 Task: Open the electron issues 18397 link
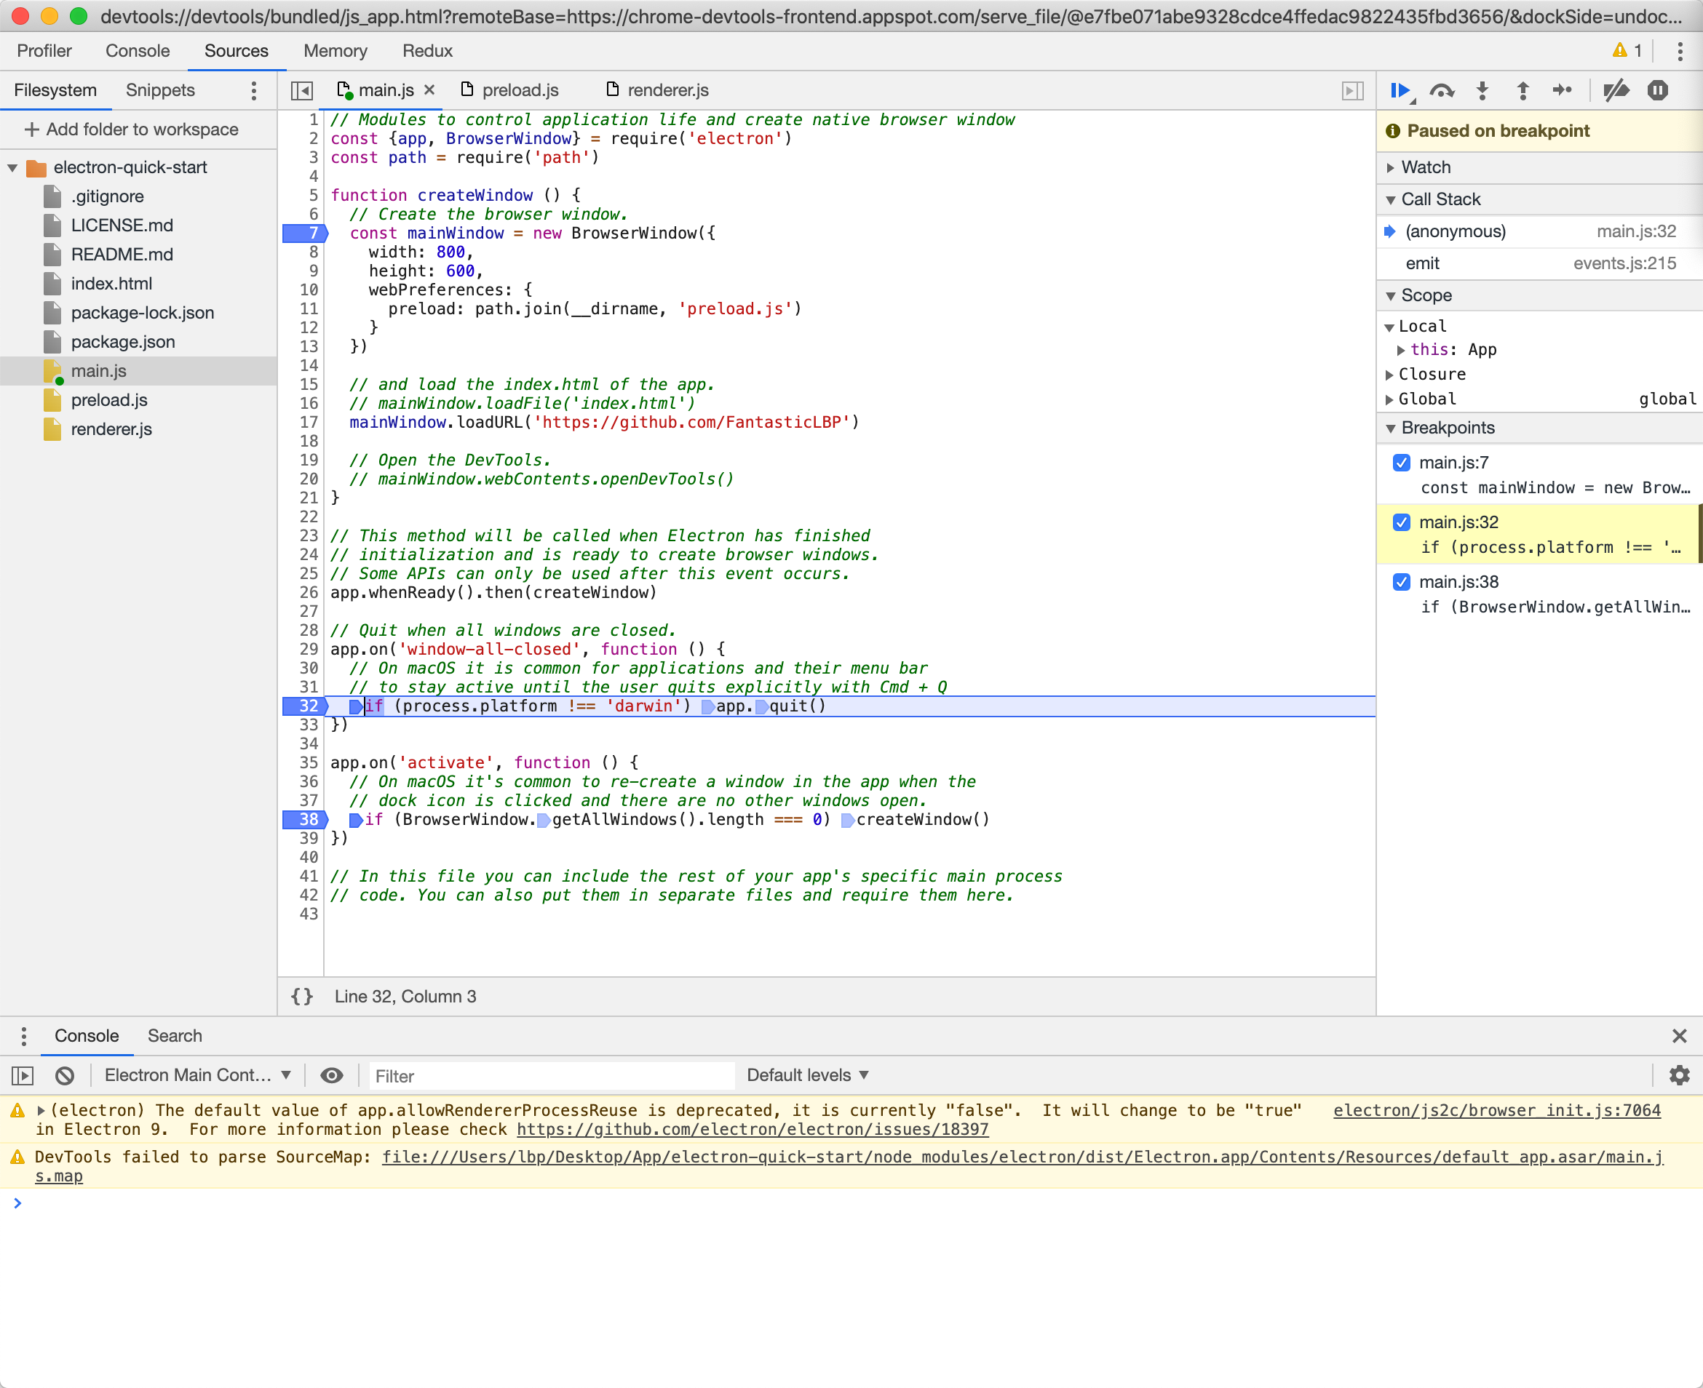pyautogui.click(x=752, y=1129)
